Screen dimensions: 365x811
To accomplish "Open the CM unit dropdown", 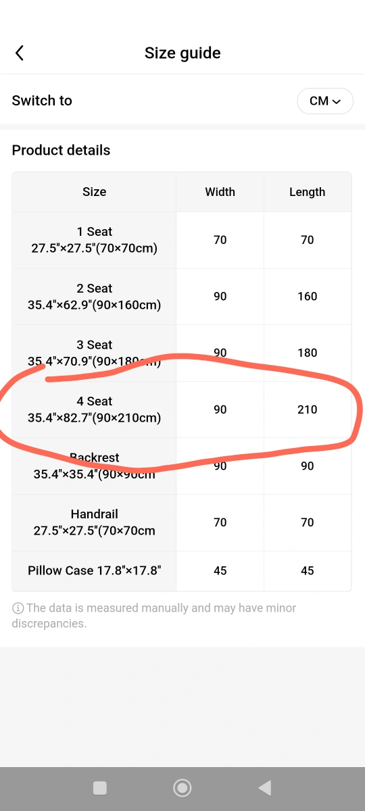I will [x=325, y=101].
